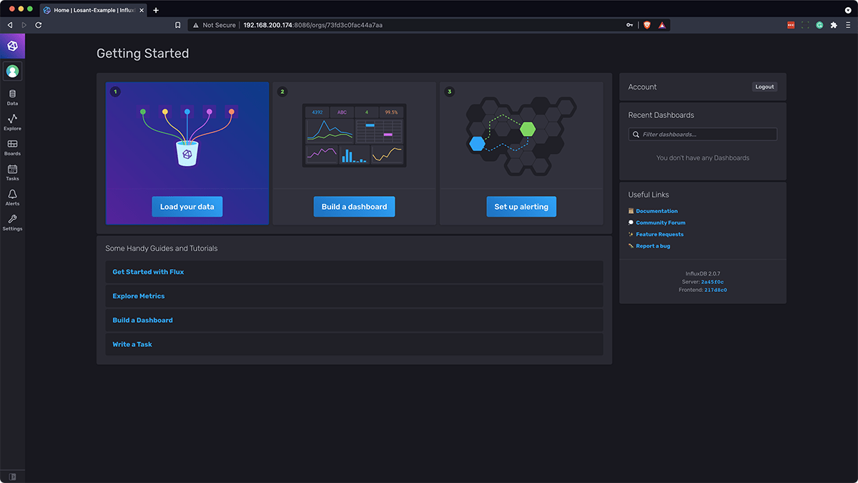Open the Settings section in sidebar
858x483 pixels.
click(x=12, y=223)
